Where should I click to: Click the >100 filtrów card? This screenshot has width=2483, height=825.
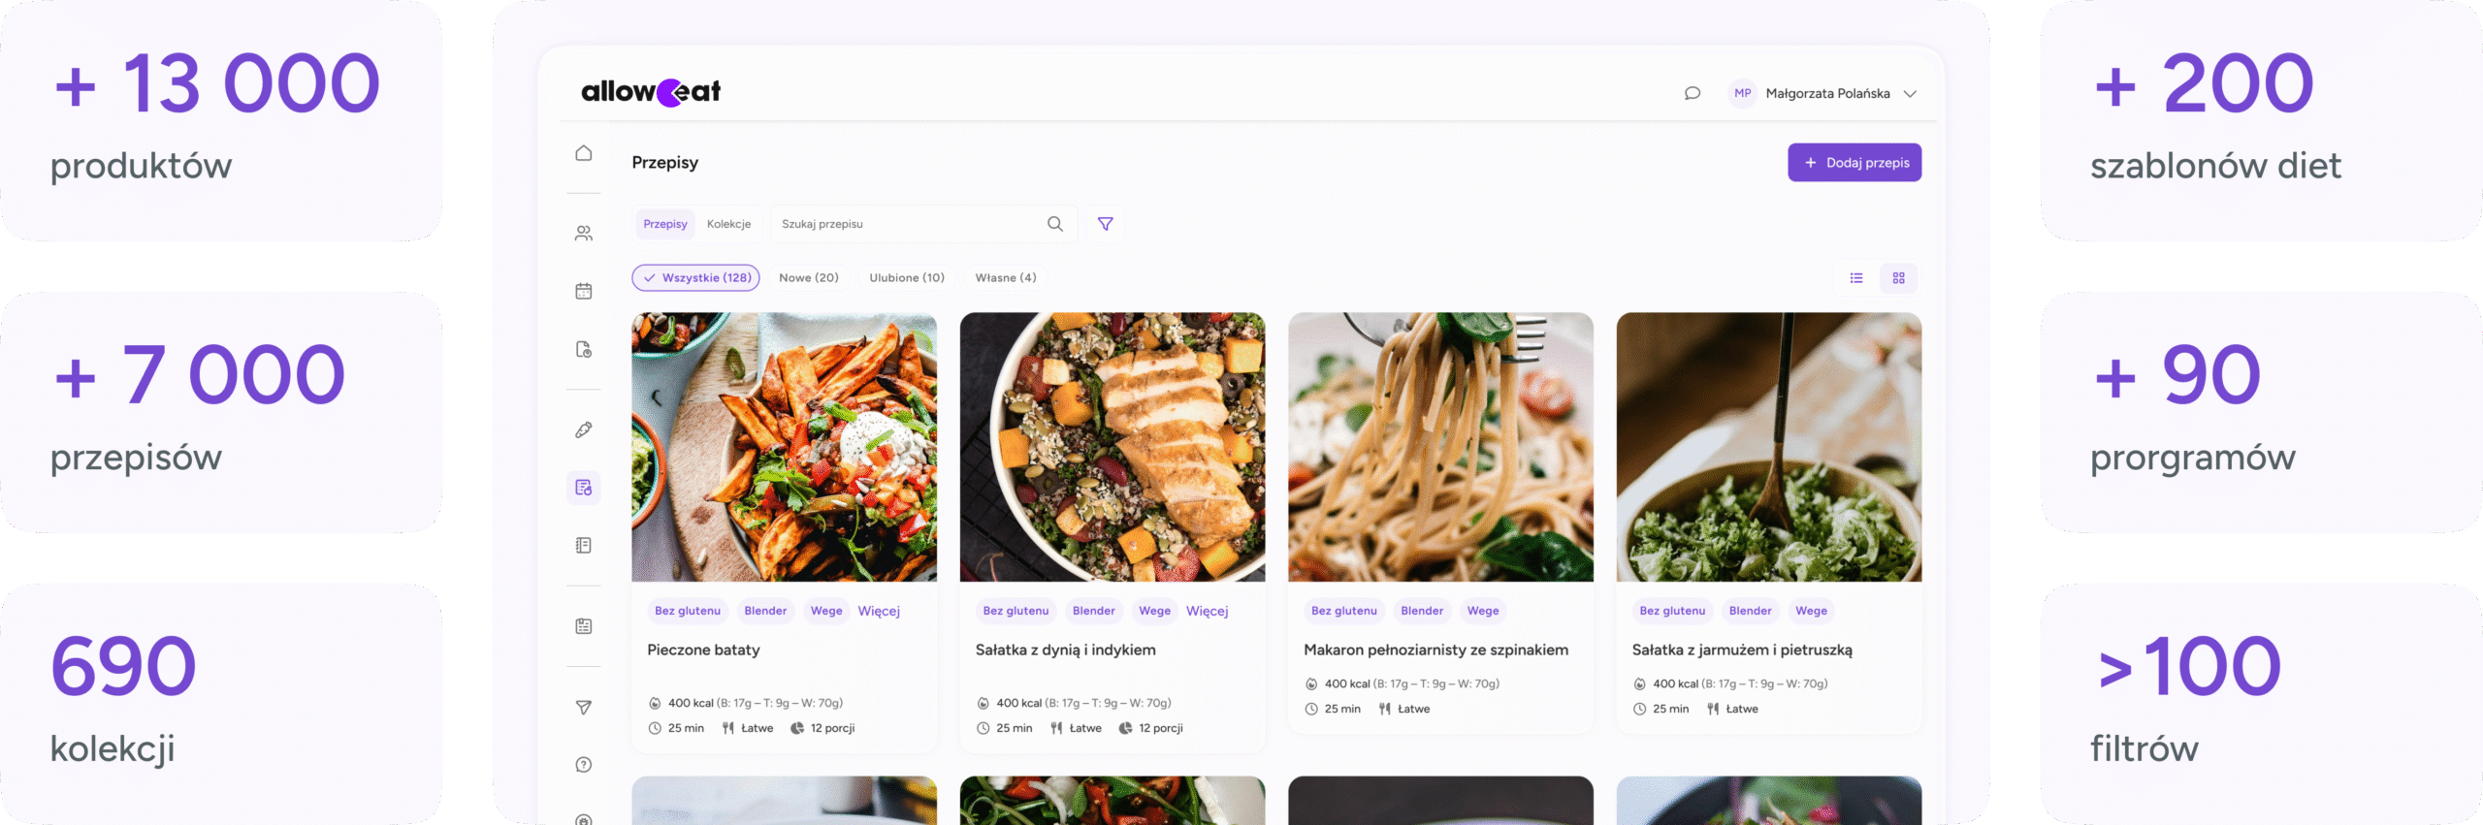[2262, 704]
